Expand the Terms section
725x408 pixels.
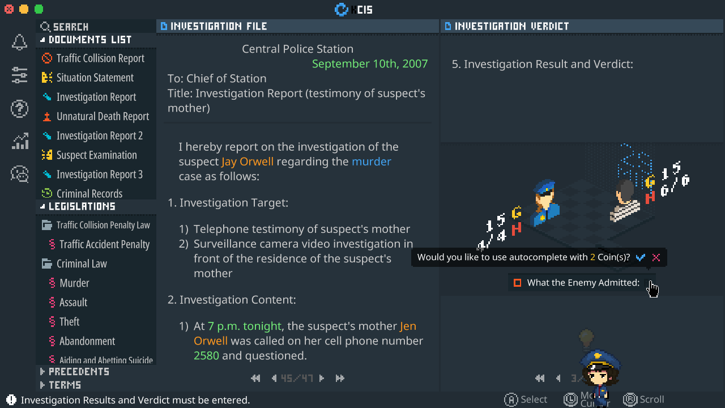pos(42,385)
